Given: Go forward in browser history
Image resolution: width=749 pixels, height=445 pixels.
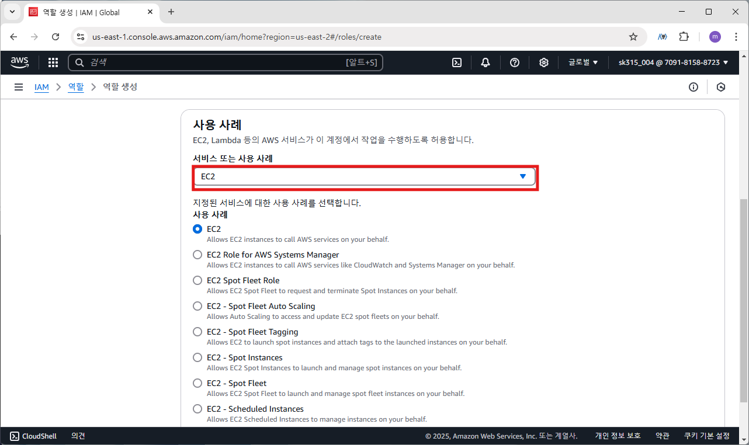Looking at the screenshot, I should pyautogui.click(x=34, y=37).
